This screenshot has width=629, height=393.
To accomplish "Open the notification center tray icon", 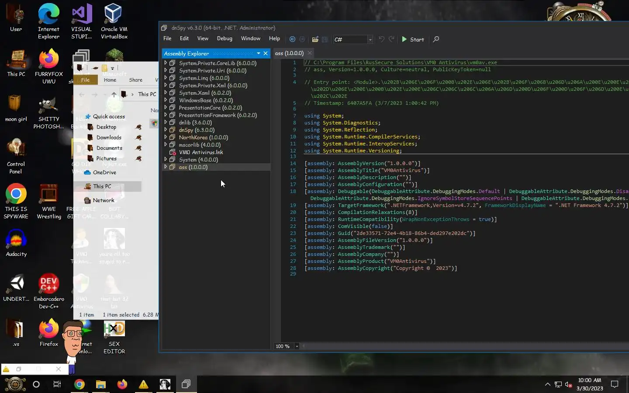I will [x=615, y=384].
